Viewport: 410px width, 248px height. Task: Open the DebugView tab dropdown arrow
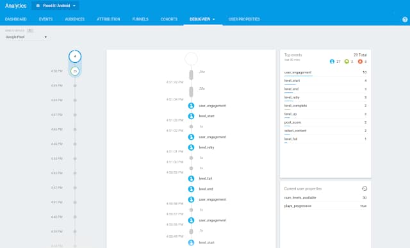[213, 19]
